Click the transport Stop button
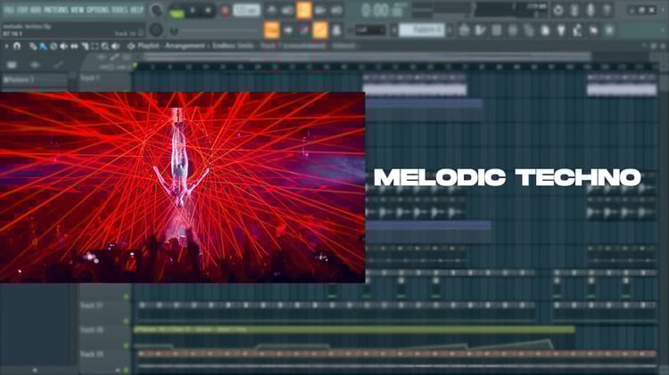Viewport: 669px width, 375px height. 208,11
